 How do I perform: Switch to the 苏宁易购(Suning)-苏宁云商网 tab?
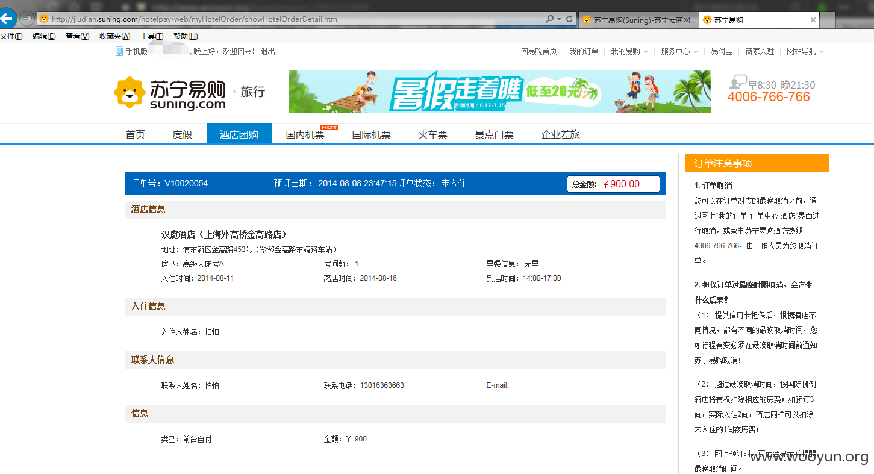pos(638,20)
